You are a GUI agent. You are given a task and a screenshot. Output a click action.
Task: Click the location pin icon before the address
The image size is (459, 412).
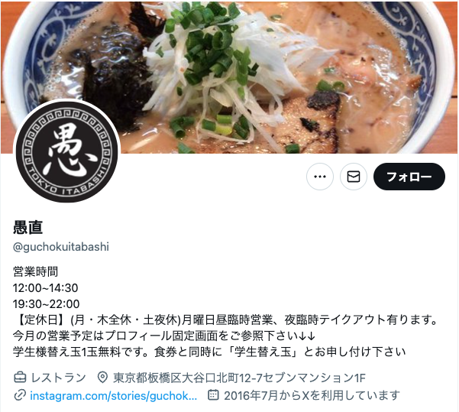click(x=102, y=378)
